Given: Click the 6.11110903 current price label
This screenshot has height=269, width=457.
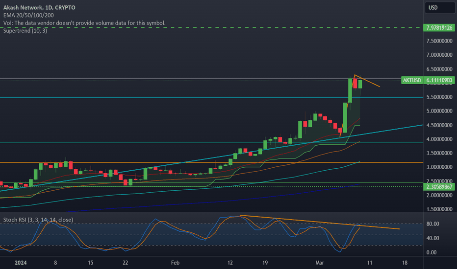Looking at the screenshot, I should [439, 80].
